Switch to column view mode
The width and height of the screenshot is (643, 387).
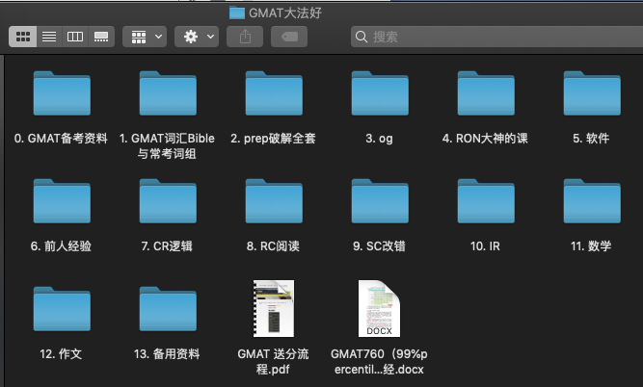pyautogui.click(x=75, y=37)
